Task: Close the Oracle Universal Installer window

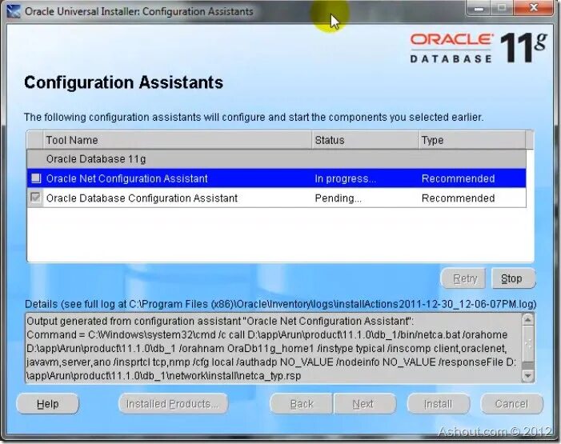Action: point(534,8)
